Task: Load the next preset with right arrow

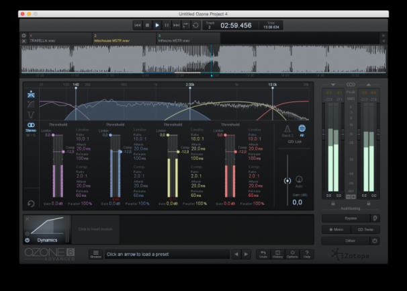Action: (246, 254)
